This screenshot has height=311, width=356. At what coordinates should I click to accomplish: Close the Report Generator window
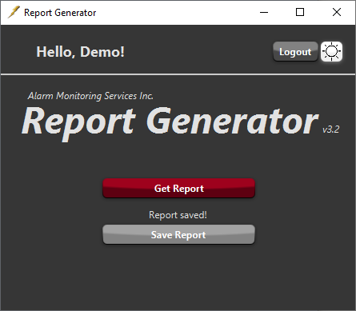point(337,12)
